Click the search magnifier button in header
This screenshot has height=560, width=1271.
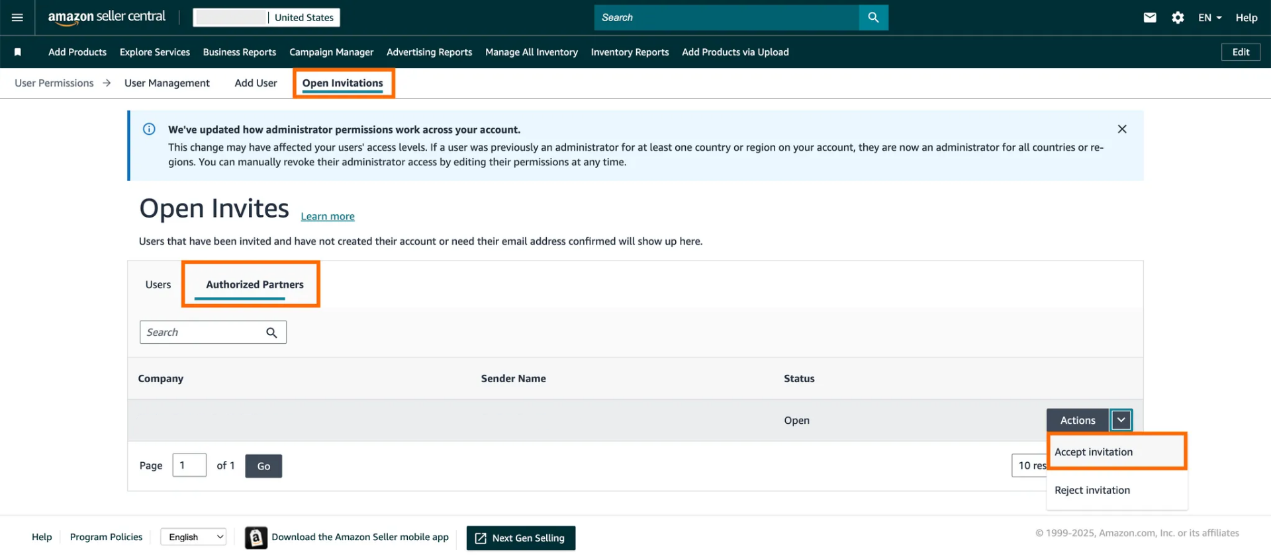click(x=873, y=18)
